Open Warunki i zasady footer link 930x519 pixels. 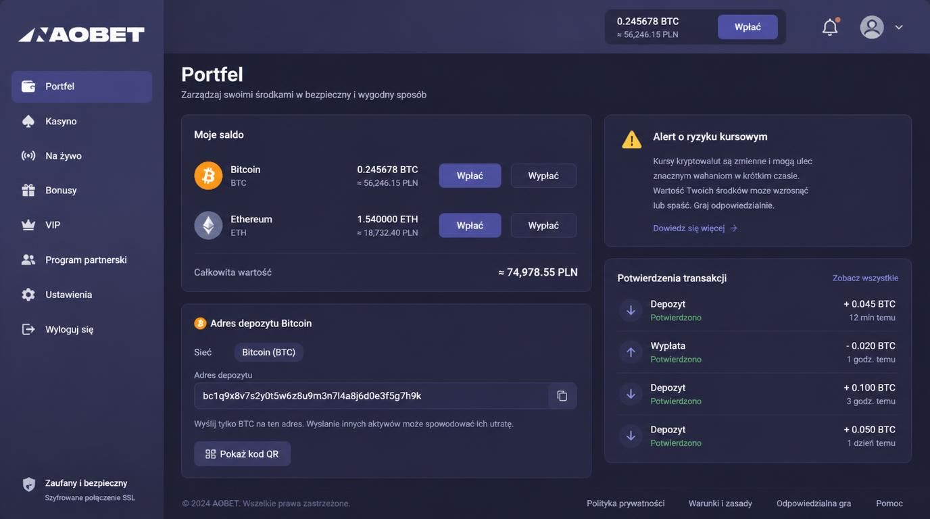pos(720,503)
